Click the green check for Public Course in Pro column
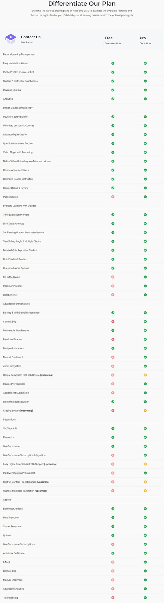164x603 pixels. coord(145,197)
